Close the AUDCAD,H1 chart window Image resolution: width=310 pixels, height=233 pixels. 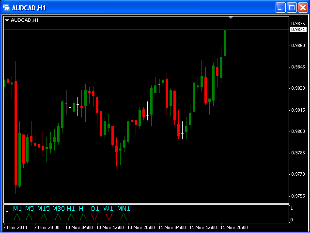tap(303, 7)
